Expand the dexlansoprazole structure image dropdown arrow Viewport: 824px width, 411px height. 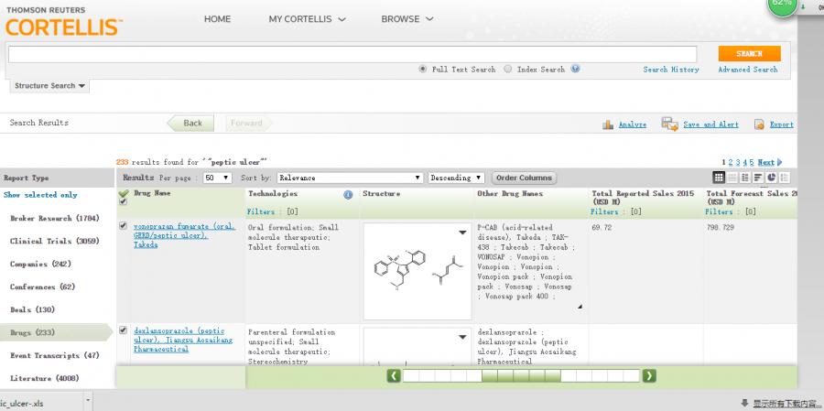coord(463,337)
